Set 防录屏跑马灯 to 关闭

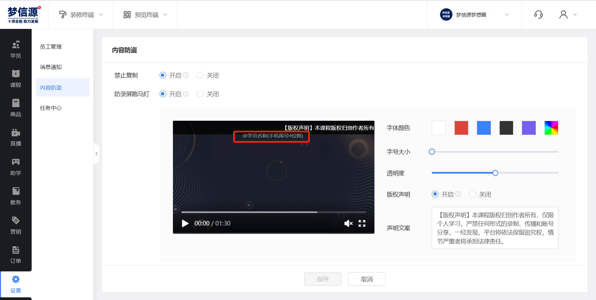pos(200,94)
